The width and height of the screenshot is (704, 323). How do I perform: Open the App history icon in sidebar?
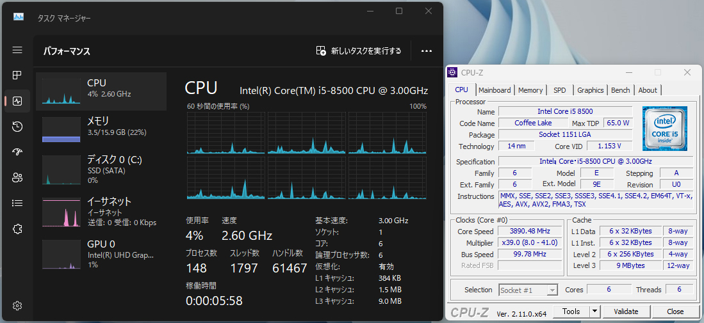tap(17, 127)
